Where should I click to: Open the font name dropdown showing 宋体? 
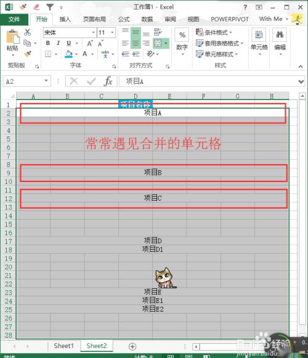click(x=93, y=33)
